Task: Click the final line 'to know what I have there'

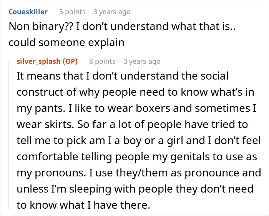Action: point(83,205)
